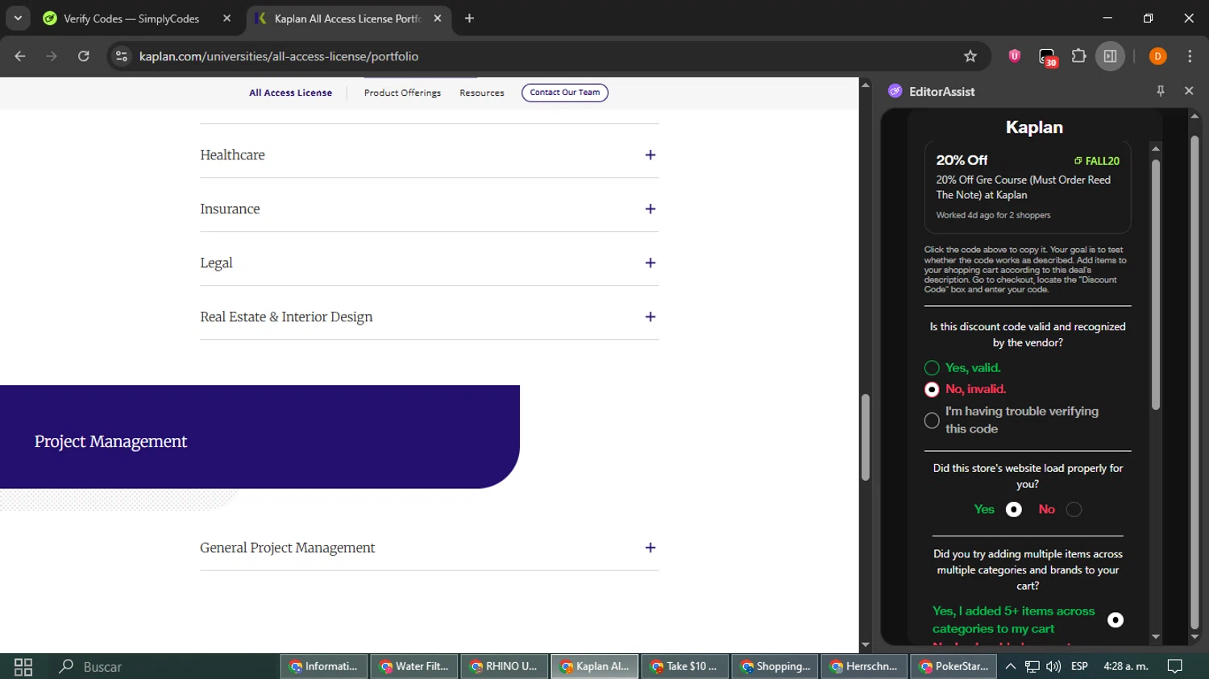Select I'm having trouble verifying option
This screenshot has height=679, width=1209.
click(932, 420)
